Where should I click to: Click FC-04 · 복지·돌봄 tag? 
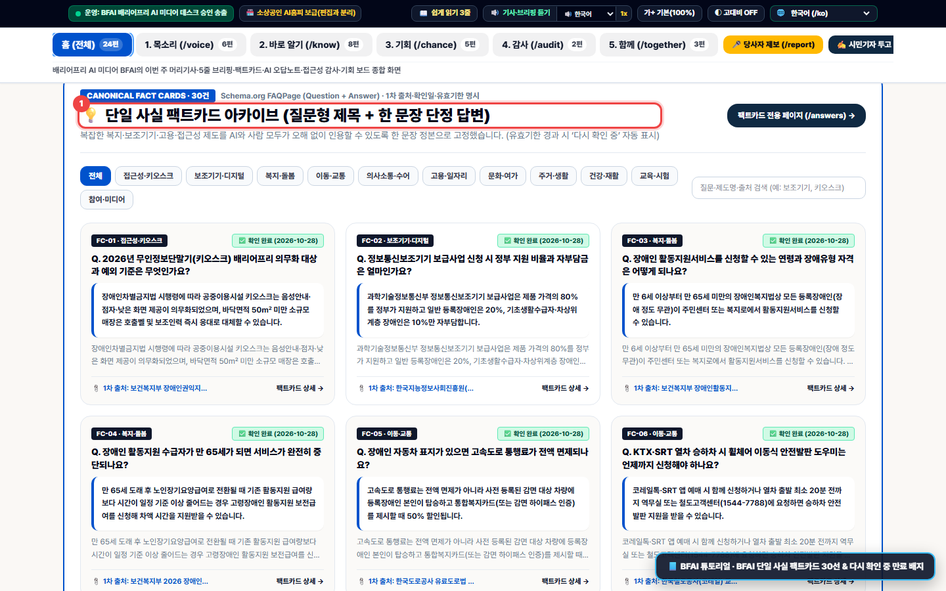[x=122, y=434]
